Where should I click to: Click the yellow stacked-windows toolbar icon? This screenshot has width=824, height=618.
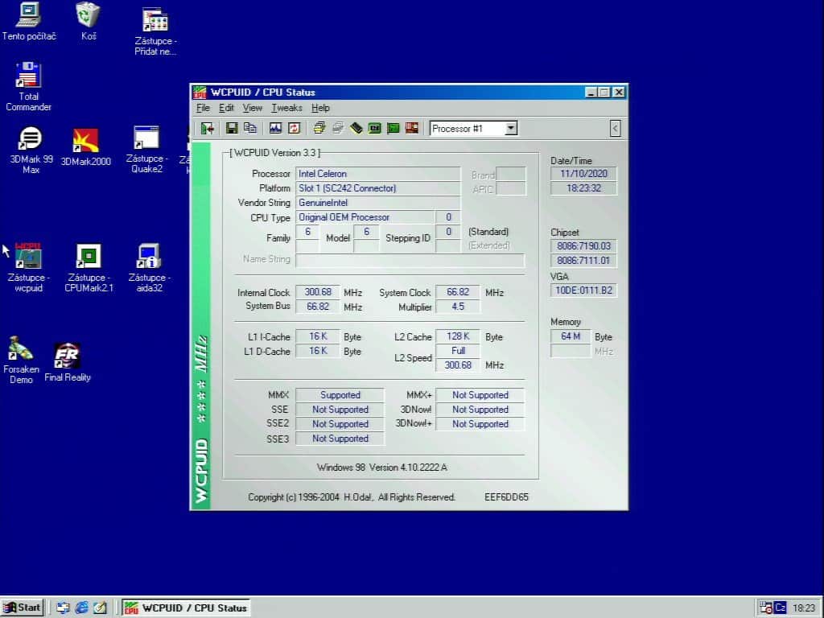(x=319, y=128)
